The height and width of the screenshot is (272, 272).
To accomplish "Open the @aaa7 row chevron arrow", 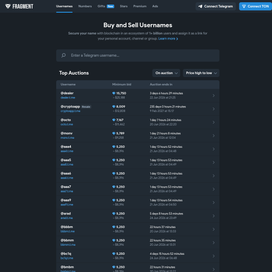I will click(214, 189).
